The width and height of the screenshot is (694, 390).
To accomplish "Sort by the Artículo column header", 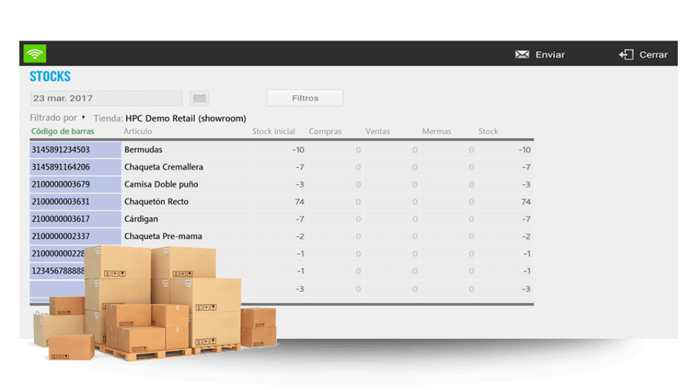I will 137,131.
